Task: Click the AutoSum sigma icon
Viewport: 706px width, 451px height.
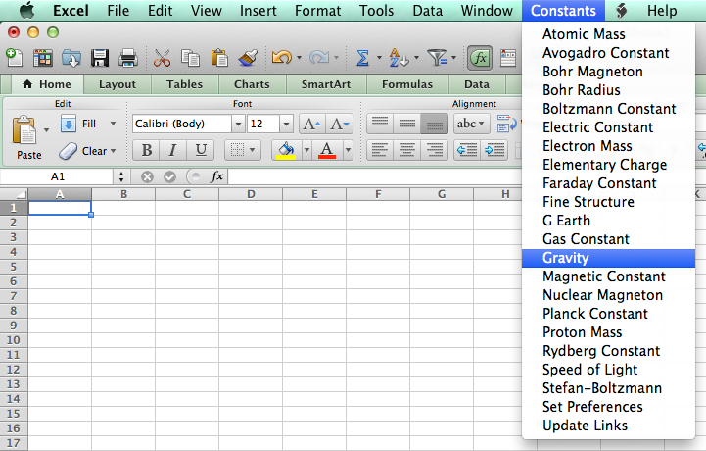Action: tap(363, 58)
